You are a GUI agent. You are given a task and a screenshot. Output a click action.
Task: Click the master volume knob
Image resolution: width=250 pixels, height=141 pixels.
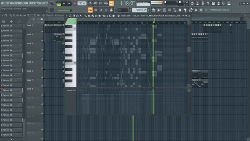tap(52, 3)
